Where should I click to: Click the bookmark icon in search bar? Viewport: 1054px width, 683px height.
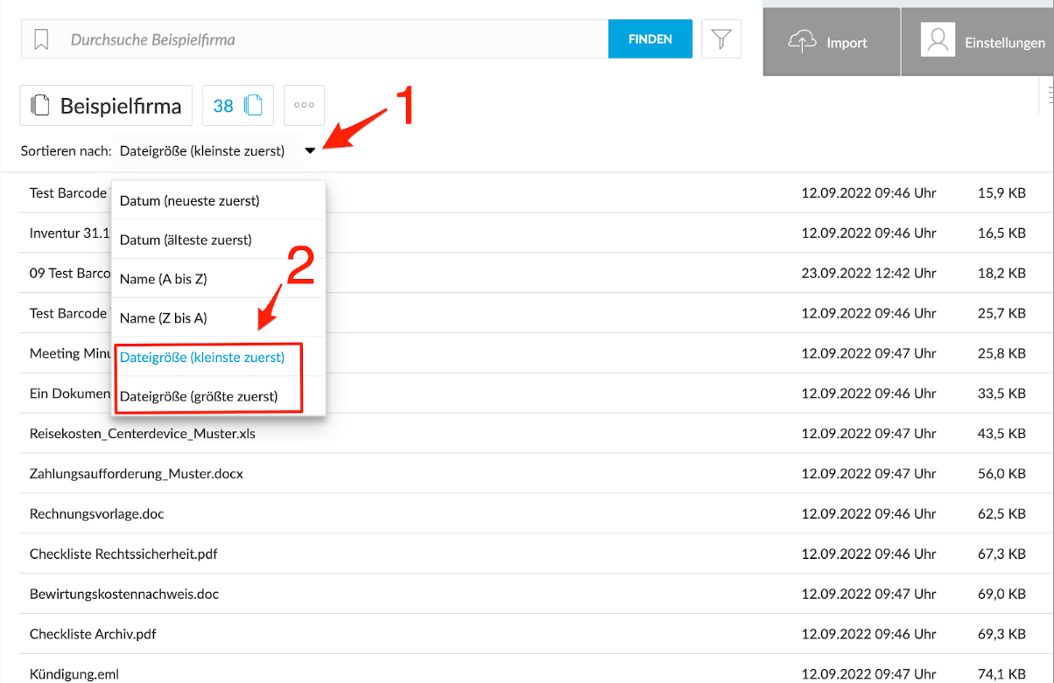tap(41, 39)
